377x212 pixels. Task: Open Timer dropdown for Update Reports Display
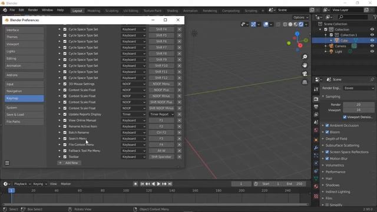[x=134, y=114]
